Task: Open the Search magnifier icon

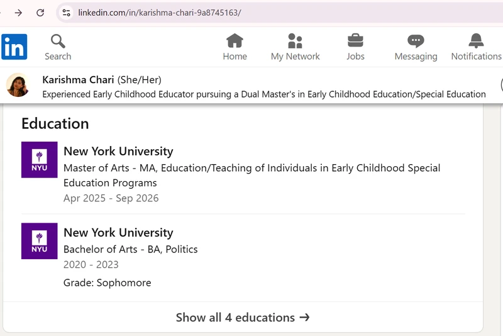Action: click(x=58, y=42)
